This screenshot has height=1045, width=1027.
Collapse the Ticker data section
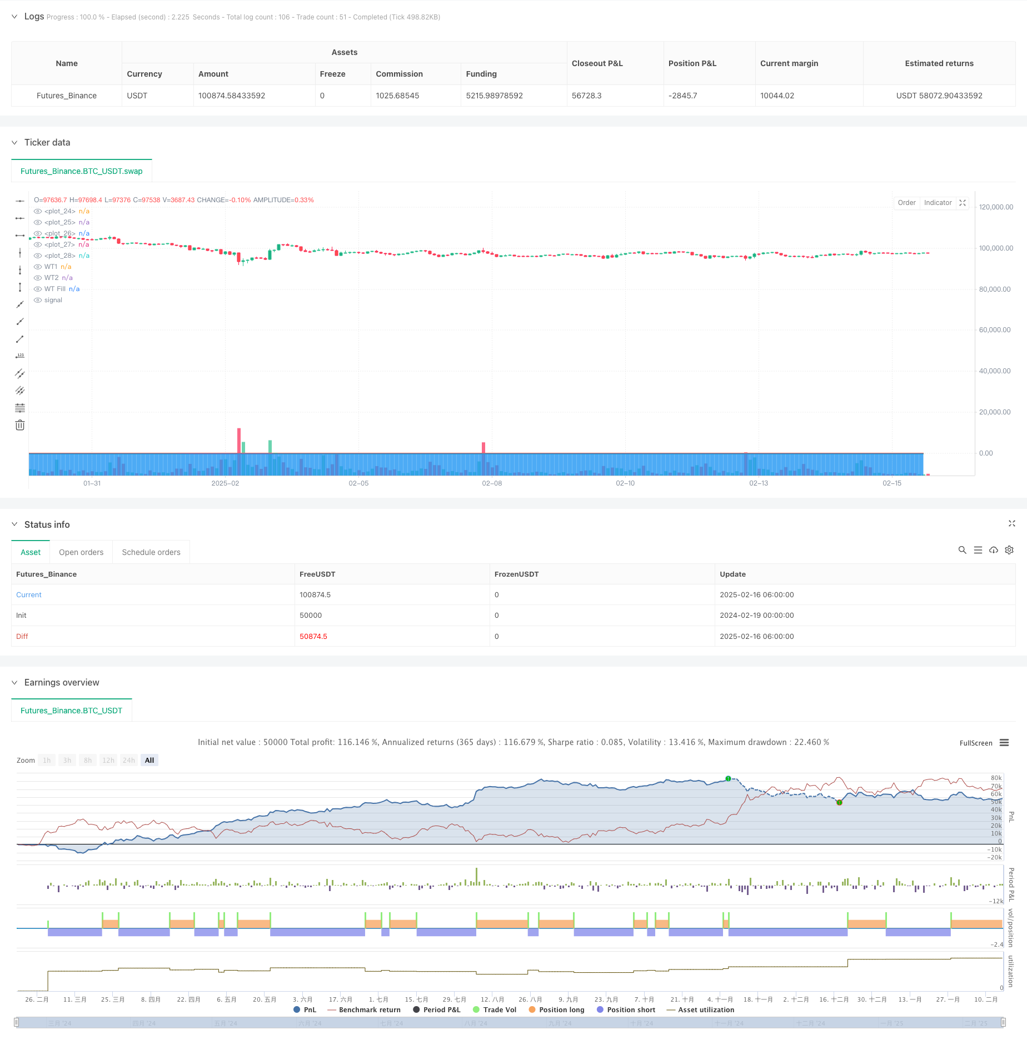[14, 143]
